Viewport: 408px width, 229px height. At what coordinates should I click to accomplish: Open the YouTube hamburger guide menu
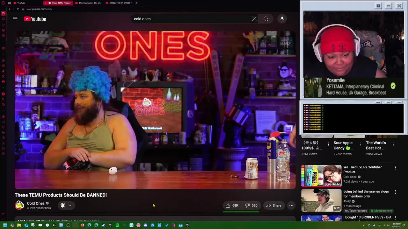click(15, 19)
